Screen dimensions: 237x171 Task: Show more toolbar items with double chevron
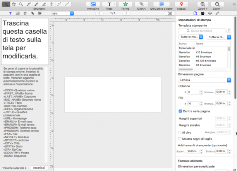tap(234, 4)
